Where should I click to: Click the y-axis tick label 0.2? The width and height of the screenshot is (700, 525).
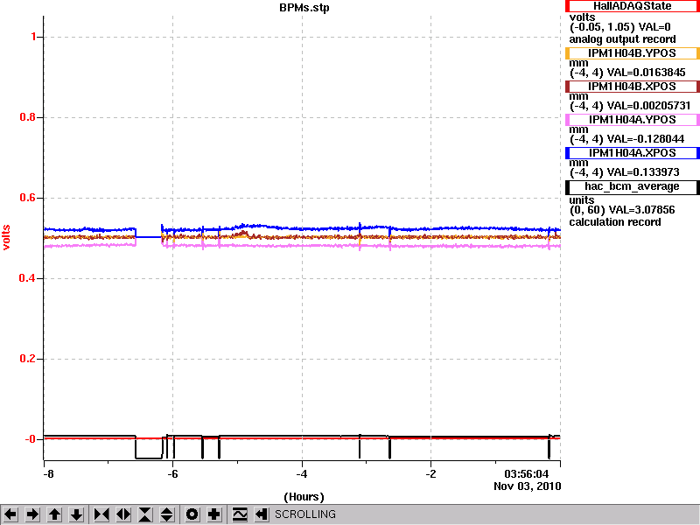coord(28,359)
